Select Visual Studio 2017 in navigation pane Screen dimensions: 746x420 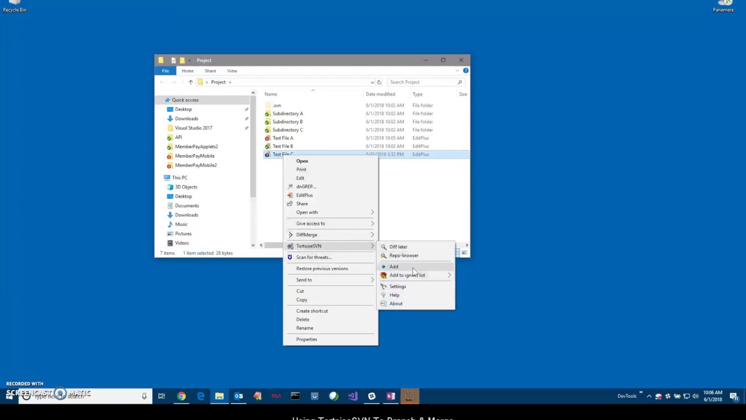193,128
